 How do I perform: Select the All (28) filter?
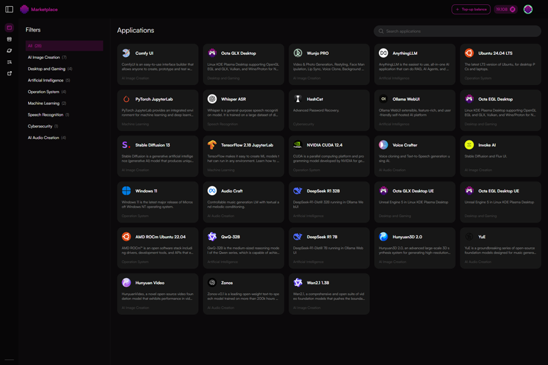tap(64, 46)
